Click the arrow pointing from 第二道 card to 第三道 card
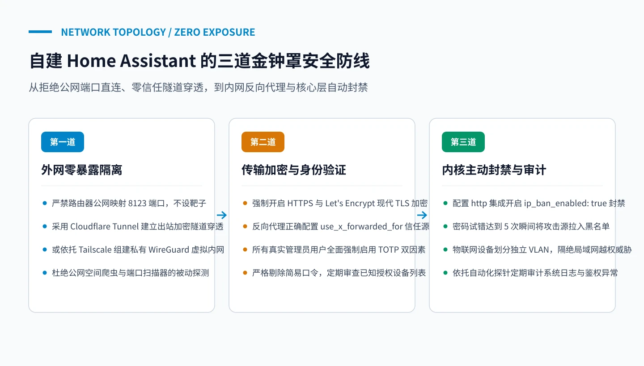The image size is (644, 366). (422, 215)
